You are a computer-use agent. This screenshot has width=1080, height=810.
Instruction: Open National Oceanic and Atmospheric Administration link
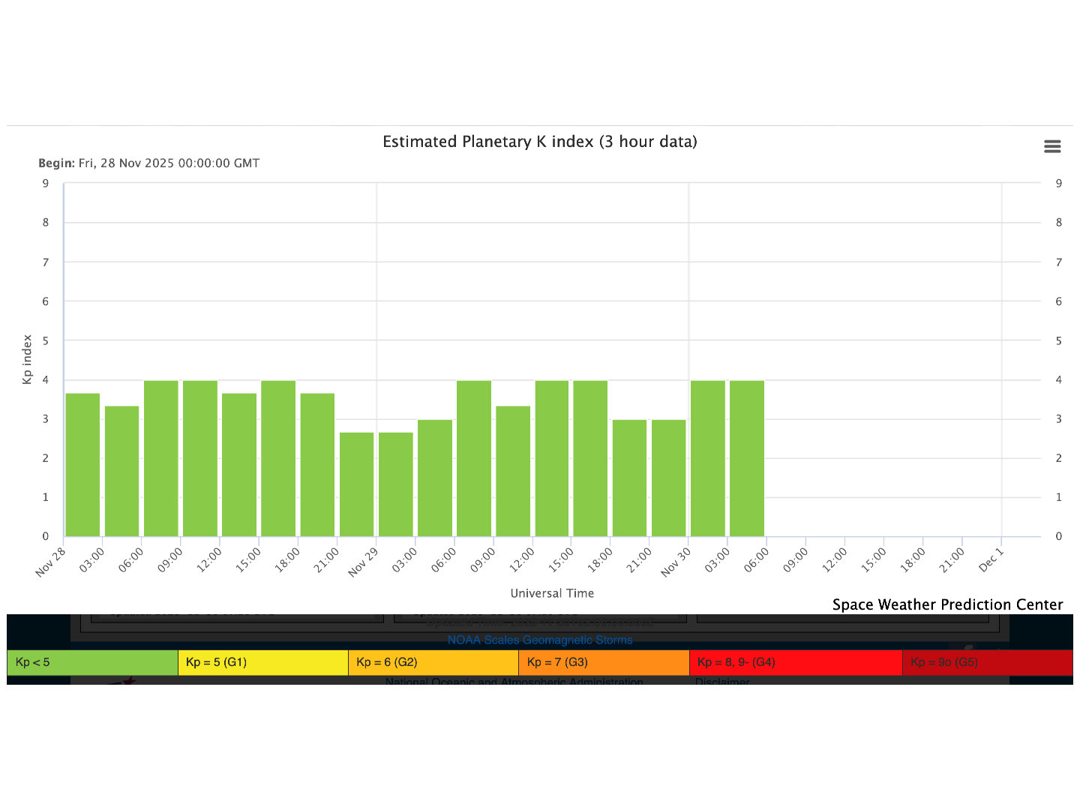pos(514,681)
